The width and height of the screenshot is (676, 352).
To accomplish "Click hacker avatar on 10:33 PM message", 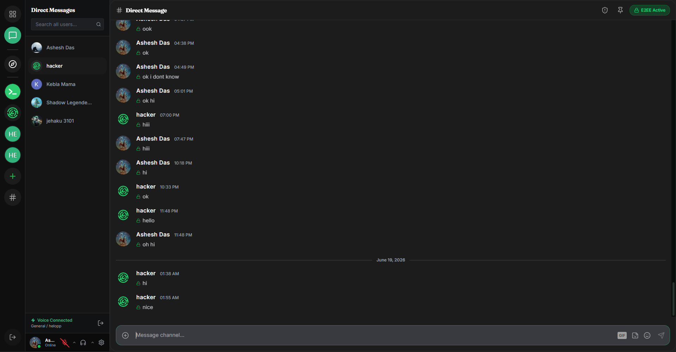I will (x=123, y=191).
